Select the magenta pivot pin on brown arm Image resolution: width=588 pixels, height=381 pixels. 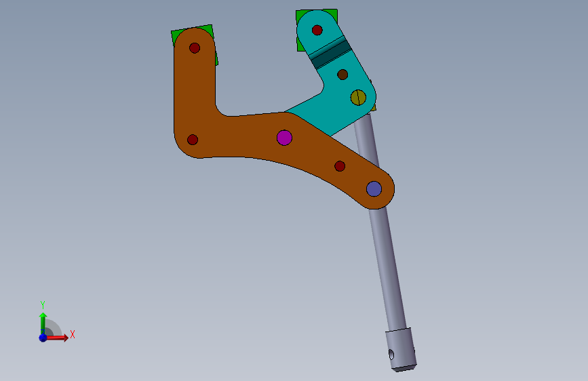tap(284, 138)
